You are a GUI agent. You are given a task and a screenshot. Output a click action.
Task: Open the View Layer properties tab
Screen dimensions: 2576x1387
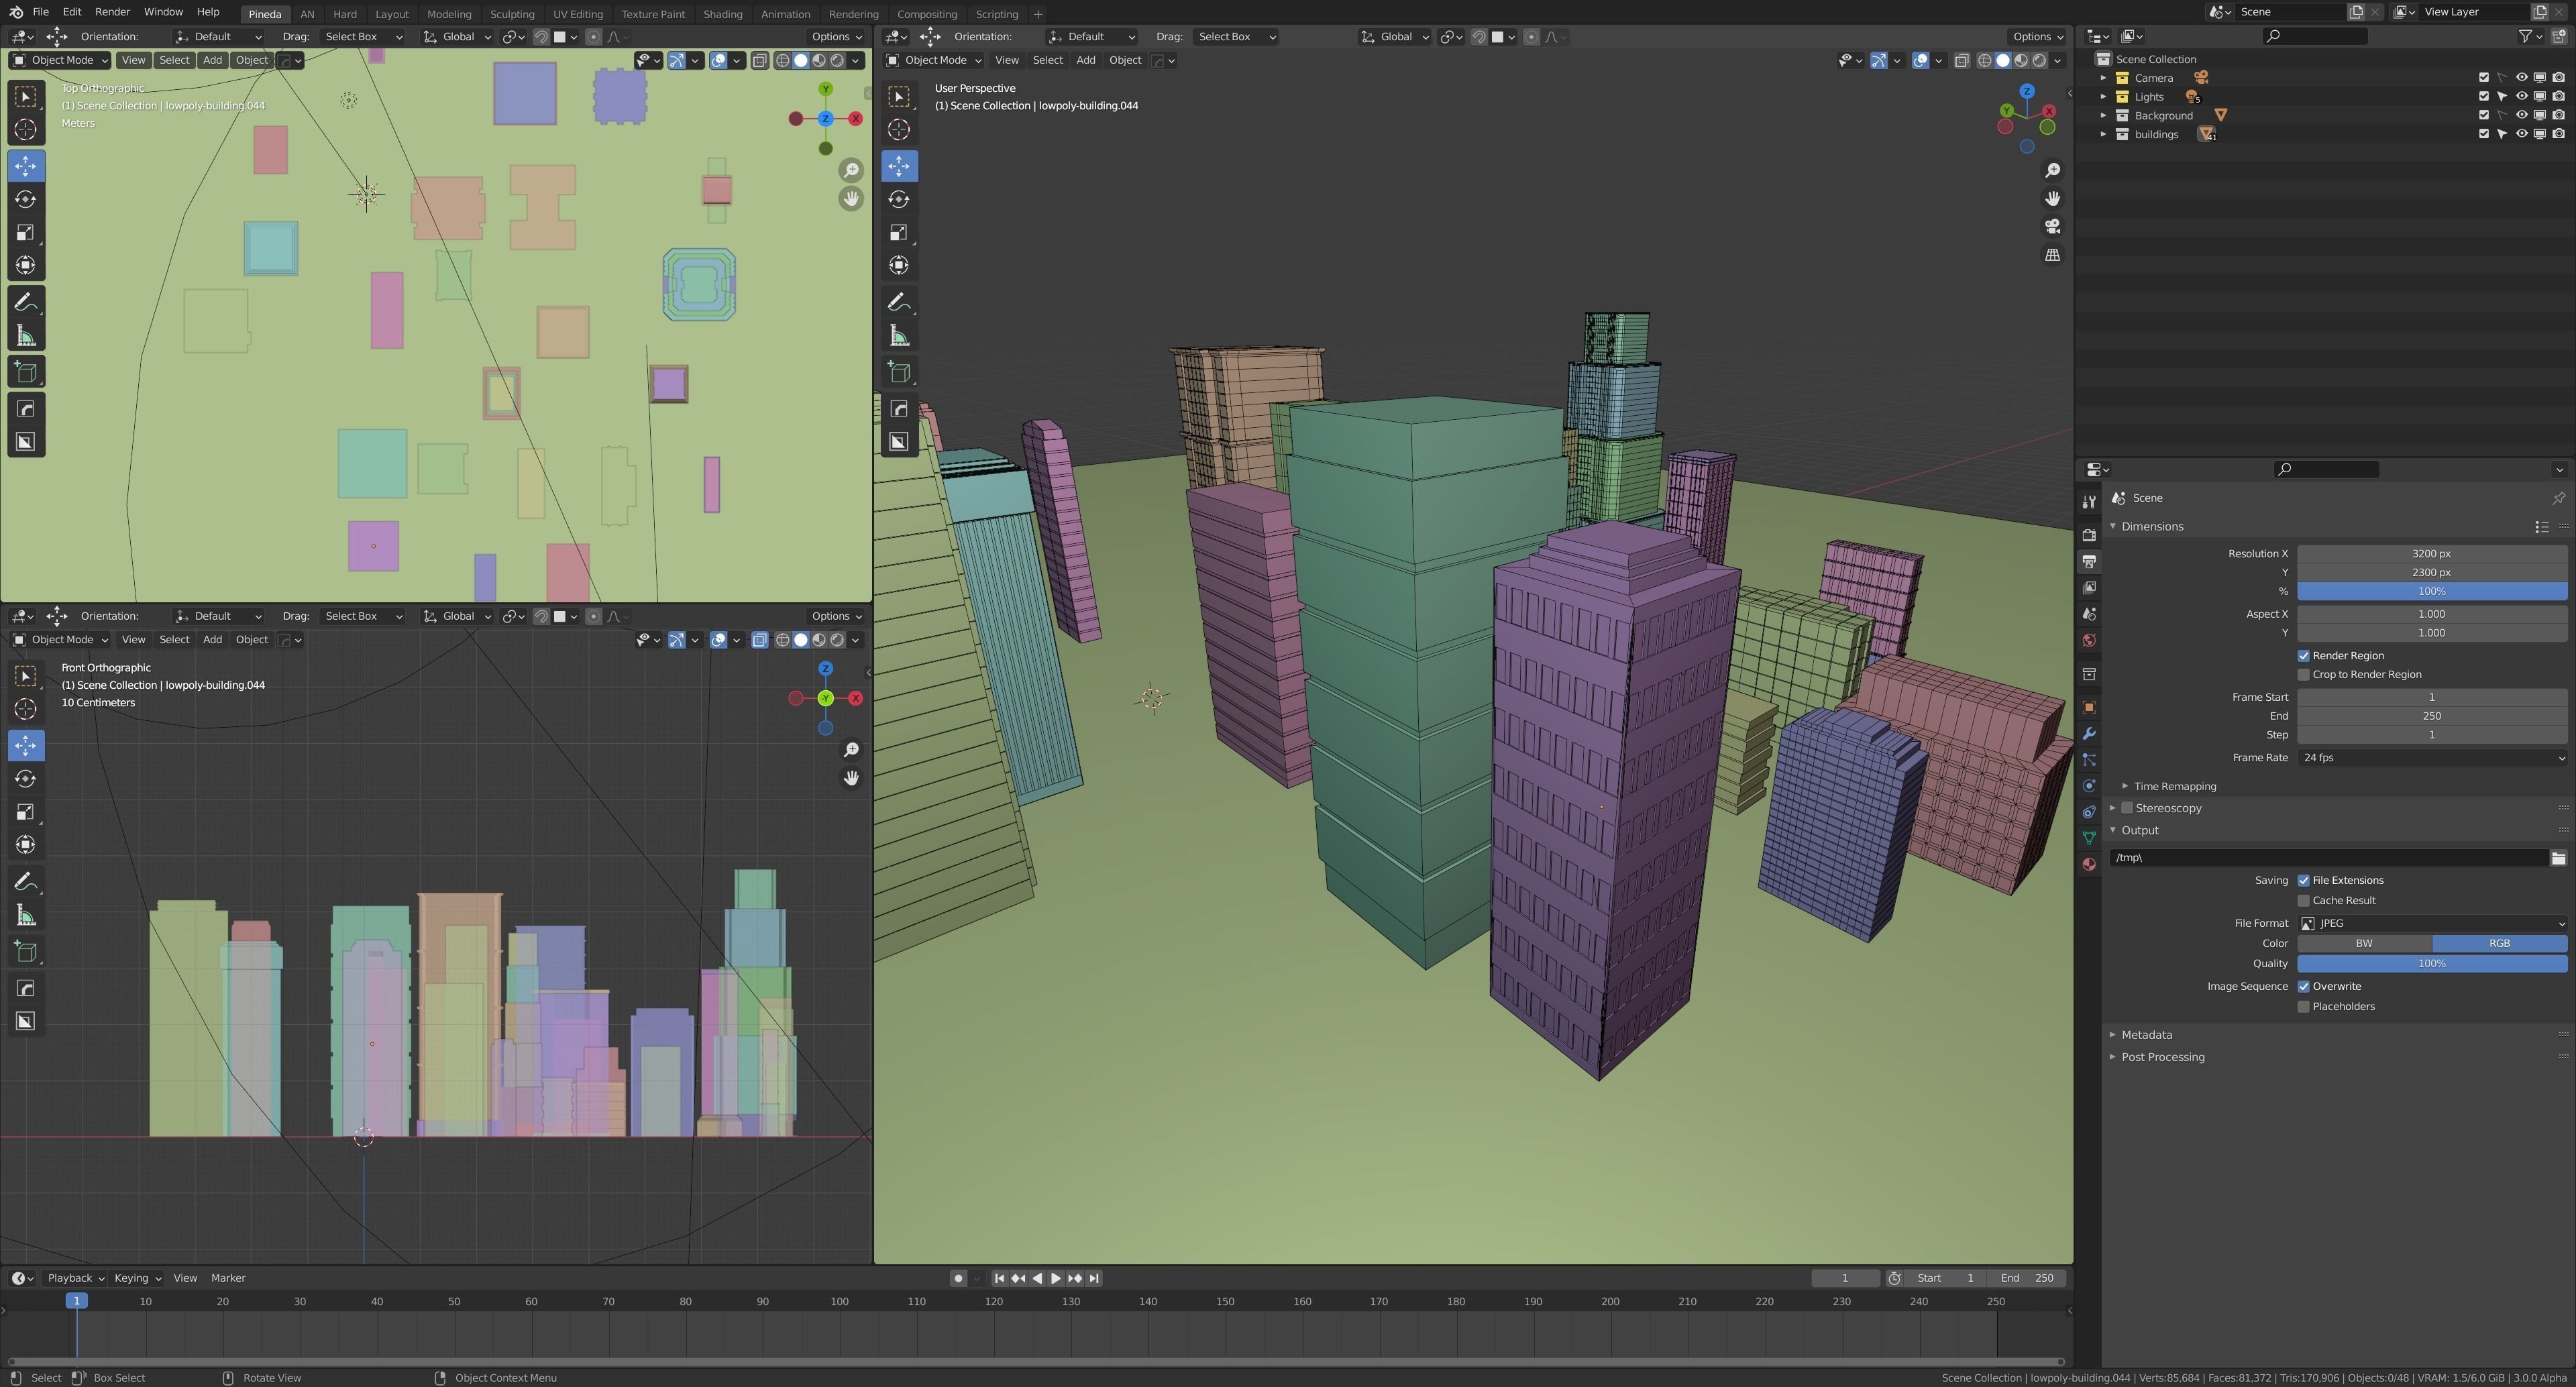tap(2088, 588)
